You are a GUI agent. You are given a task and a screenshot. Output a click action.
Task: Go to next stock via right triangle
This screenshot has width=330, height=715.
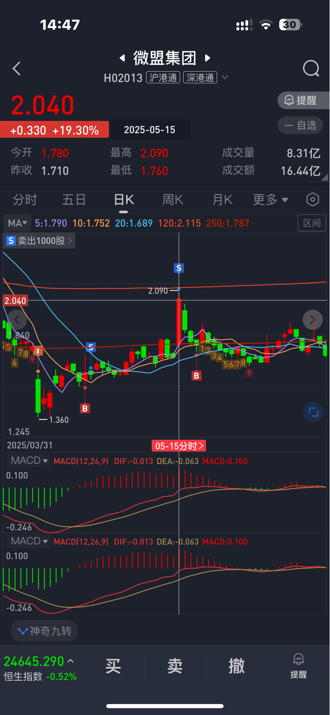[x=208, y=58]
